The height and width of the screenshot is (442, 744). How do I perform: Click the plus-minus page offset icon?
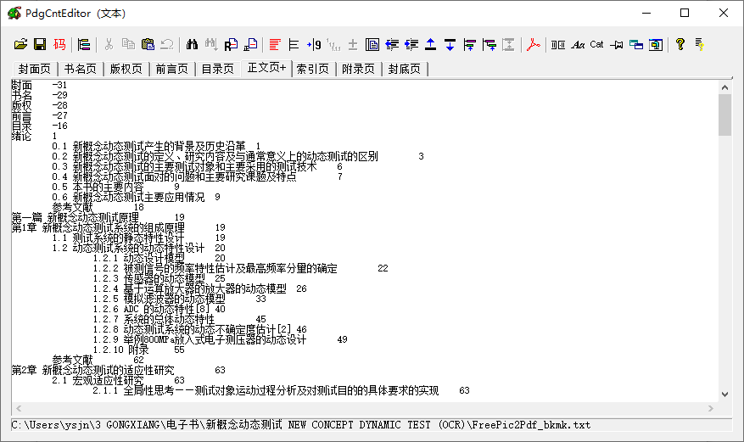pyautogui.click(x=353, y=45)
